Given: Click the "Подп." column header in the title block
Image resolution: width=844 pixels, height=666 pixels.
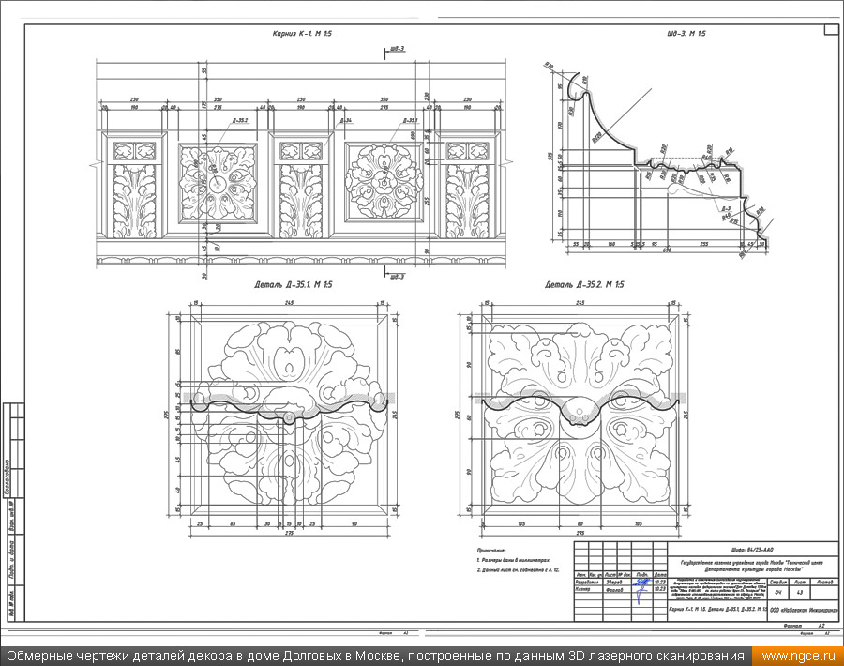Looking at the screenshot, I should coord(641,575).
